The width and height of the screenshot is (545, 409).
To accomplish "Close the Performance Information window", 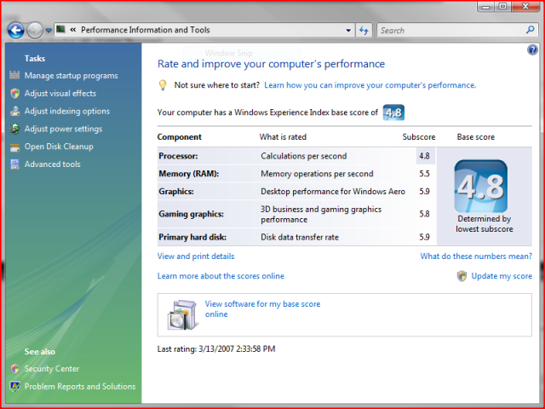I will pos(526,7).
